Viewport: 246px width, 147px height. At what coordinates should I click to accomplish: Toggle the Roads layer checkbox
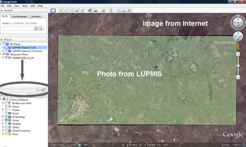click(6, 113)
